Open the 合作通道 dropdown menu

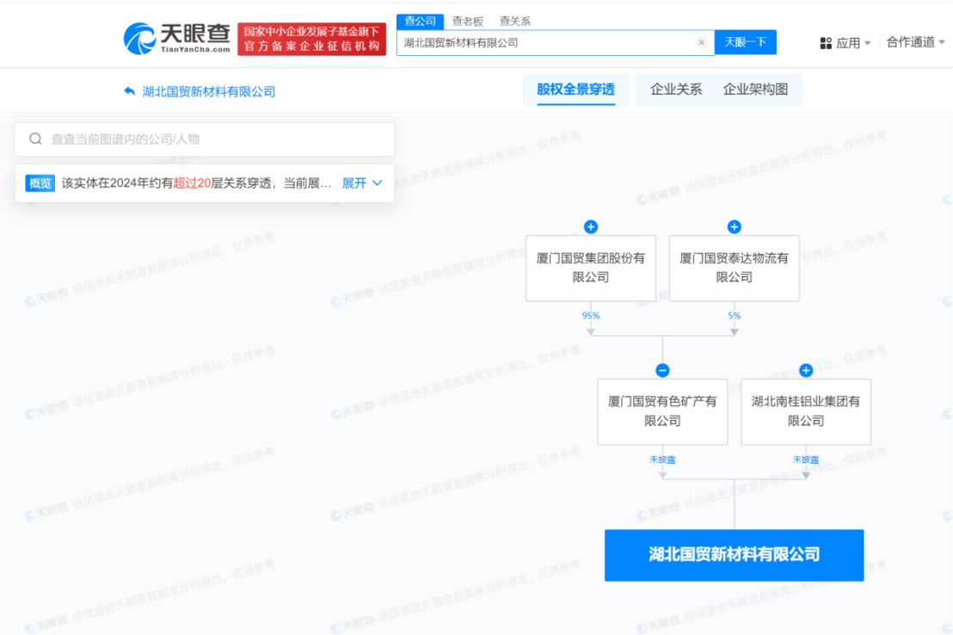point(916,42)
